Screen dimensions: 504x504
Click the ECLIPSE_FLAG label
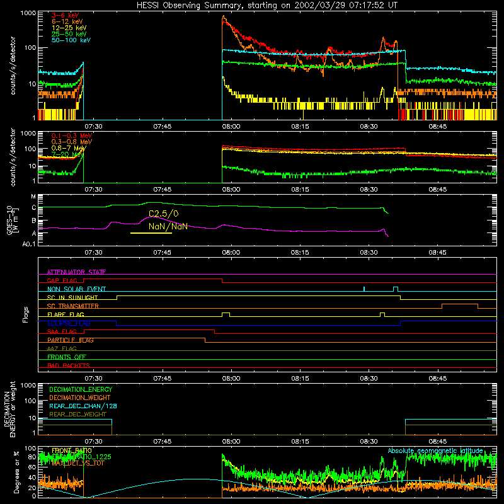pyautogui.click(x=69, y=323)
